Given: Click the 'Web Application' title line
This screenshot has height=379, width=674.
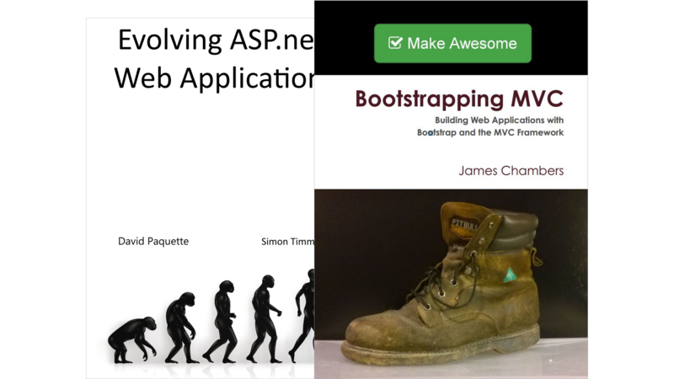Looking at the screenshot, I should pos(214,78).
